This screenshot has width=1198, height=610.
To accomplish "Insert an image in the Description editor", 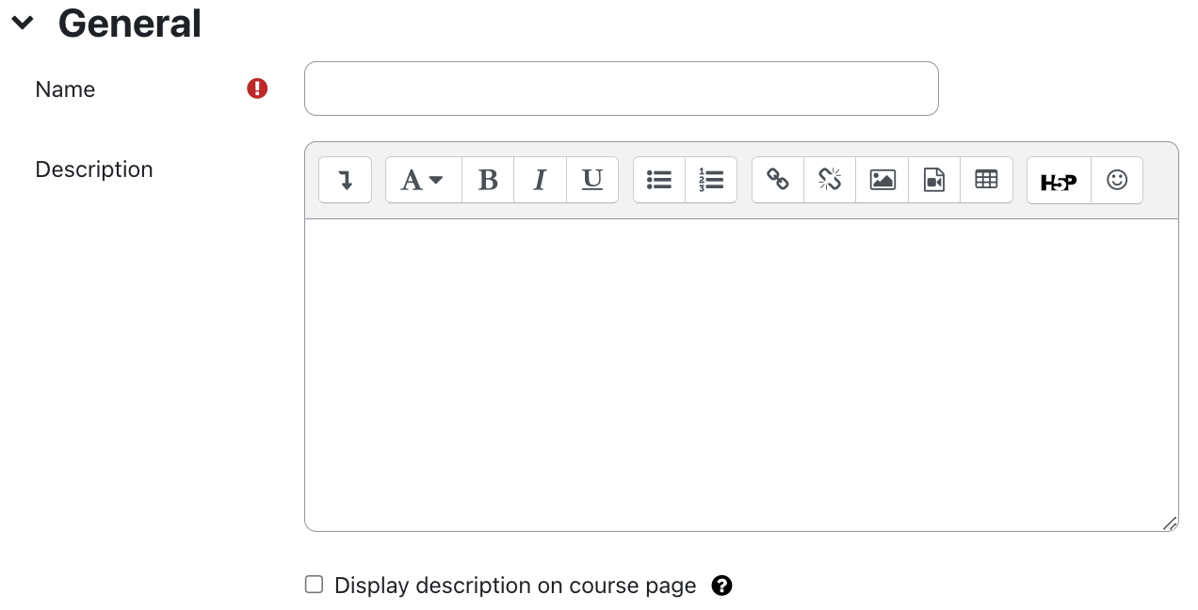I will [882, 180].
